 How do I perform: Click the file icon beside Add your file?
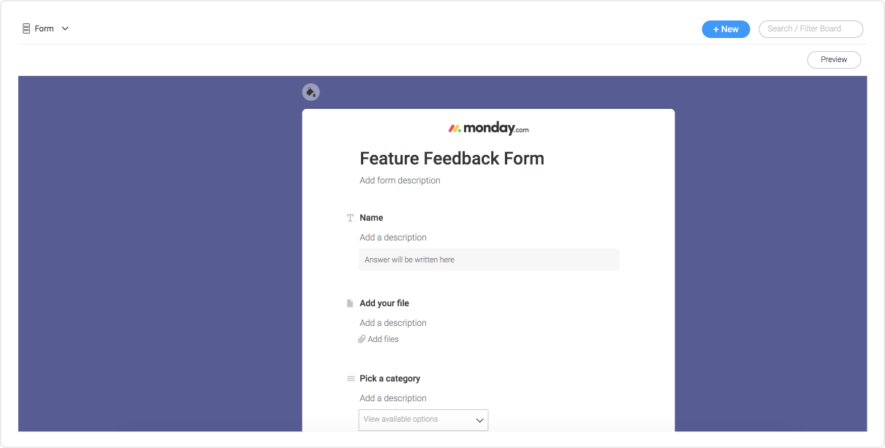click(350, 303)
